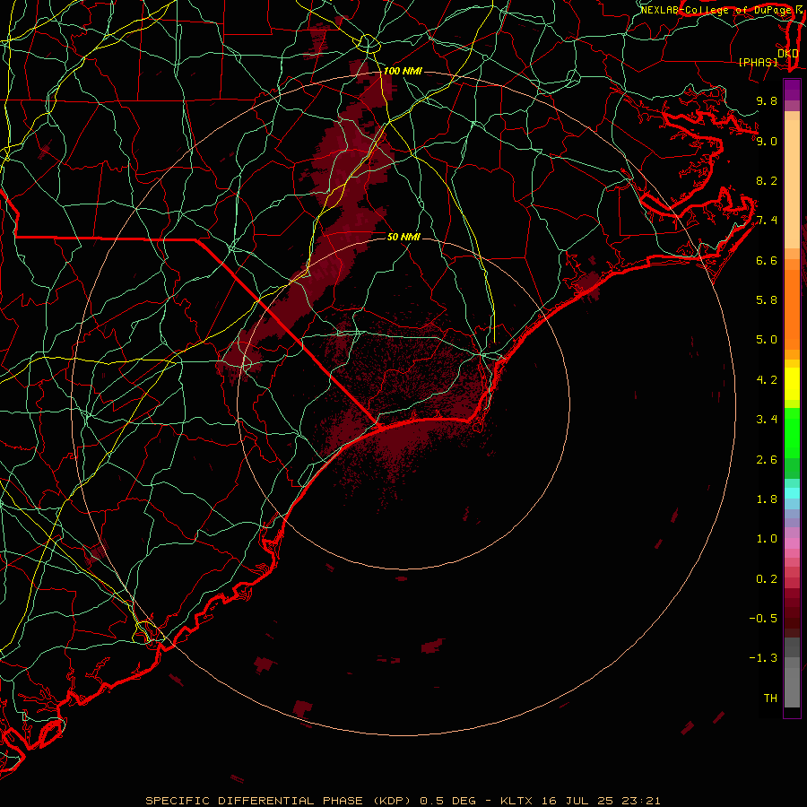The image size is (807, 807).
Task: Click the TH threshold label on colorbar
Action: point(770,698)
